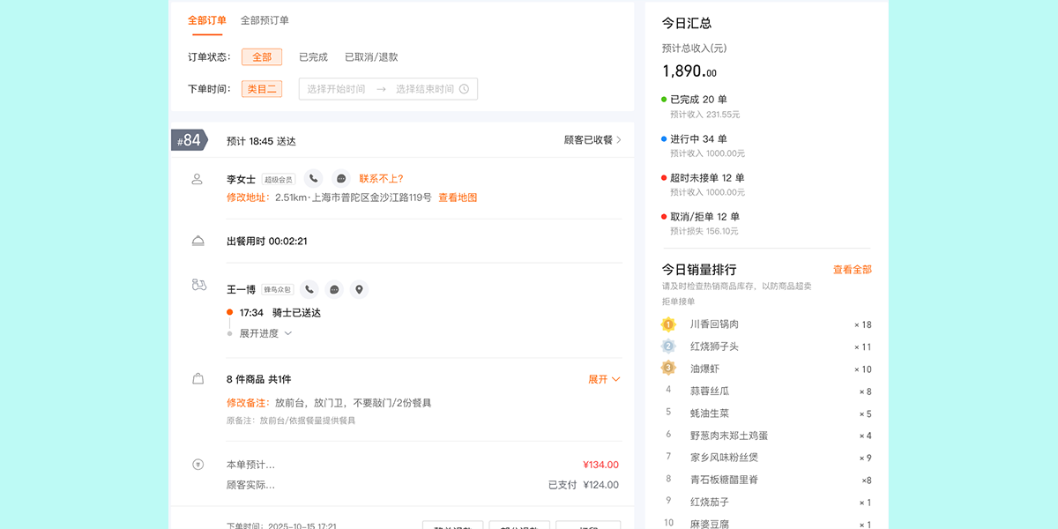The image size is (1058, 529).
Task: Open 顾客已收餐 status details
Action: (x=592, y=140)
